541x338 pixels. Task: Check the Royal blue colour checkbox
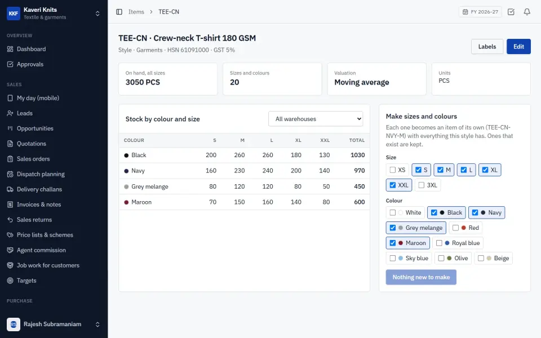click(x=439, y=243)
